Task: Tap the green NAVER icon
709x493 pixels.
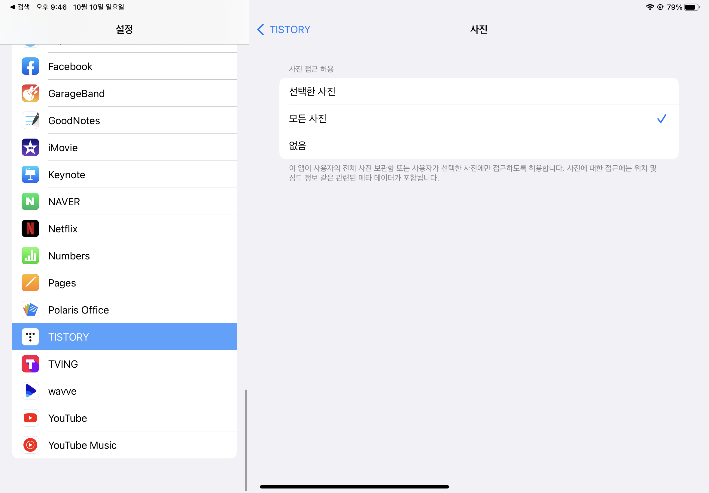Action: (30, 201)
